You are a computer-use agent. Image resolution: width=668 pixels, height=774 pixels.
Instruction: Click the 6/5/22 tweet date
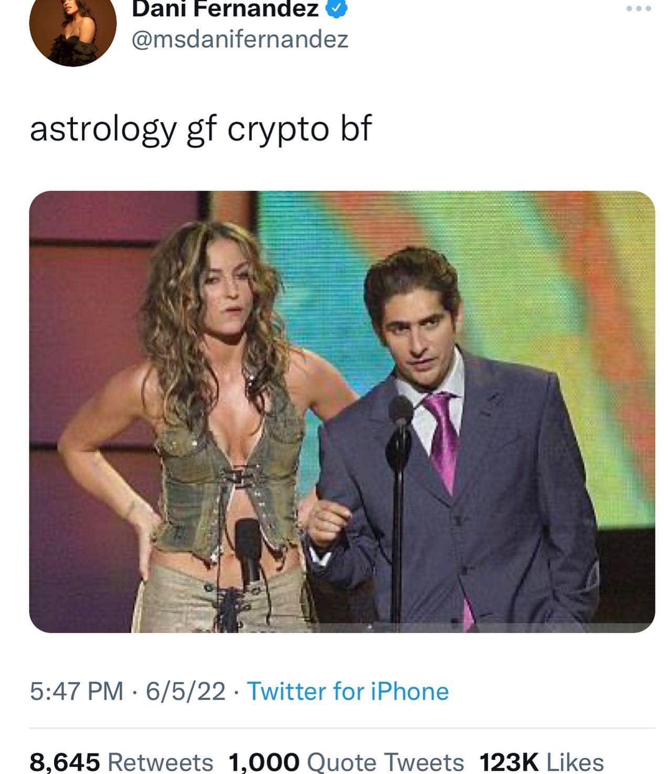[x=185, y=691]
